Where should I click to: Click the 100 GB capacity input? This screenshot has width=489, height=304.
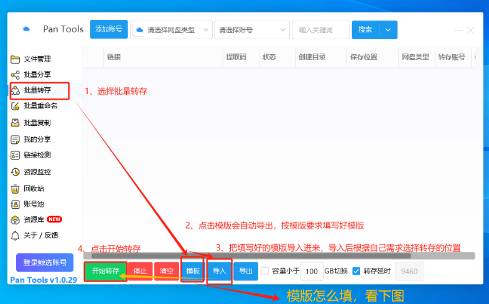(x=312, y=271)
